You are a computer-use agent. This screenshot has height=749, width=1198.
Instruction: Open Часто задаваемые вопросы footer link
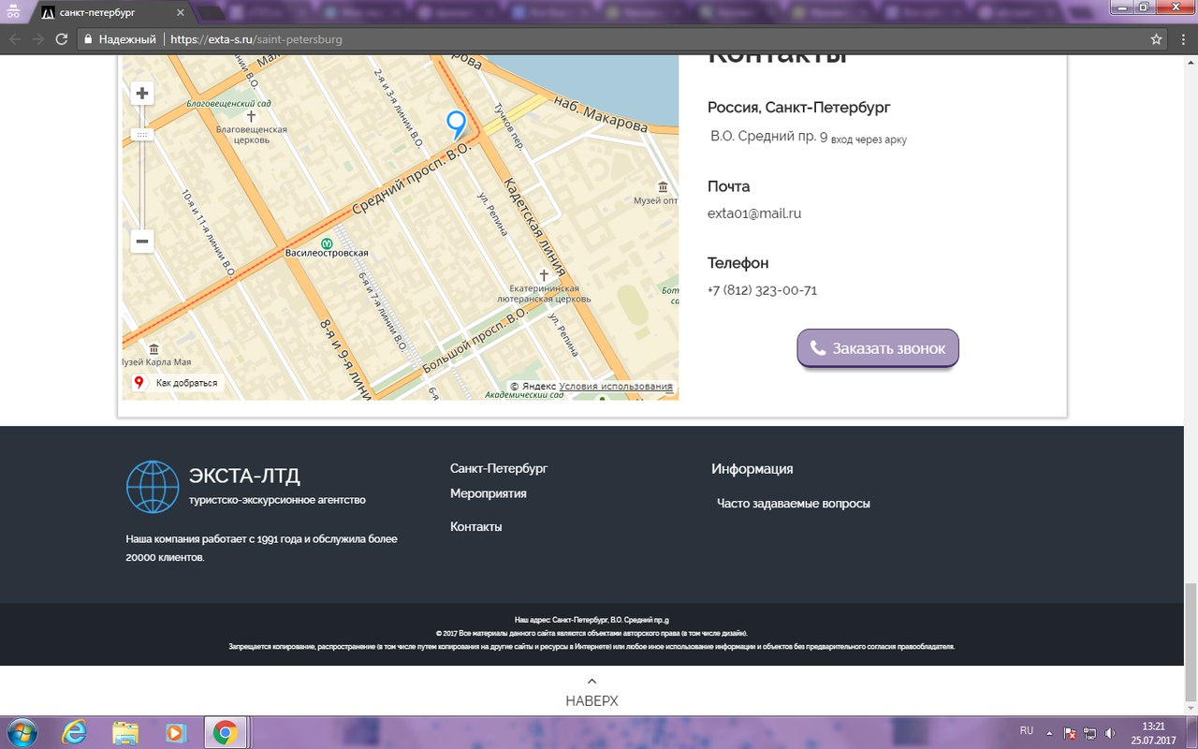(794, 504)
